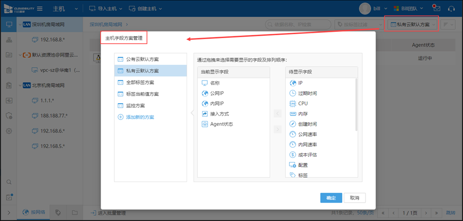
Task: Click the headset support icon
Action: [451, 9]
